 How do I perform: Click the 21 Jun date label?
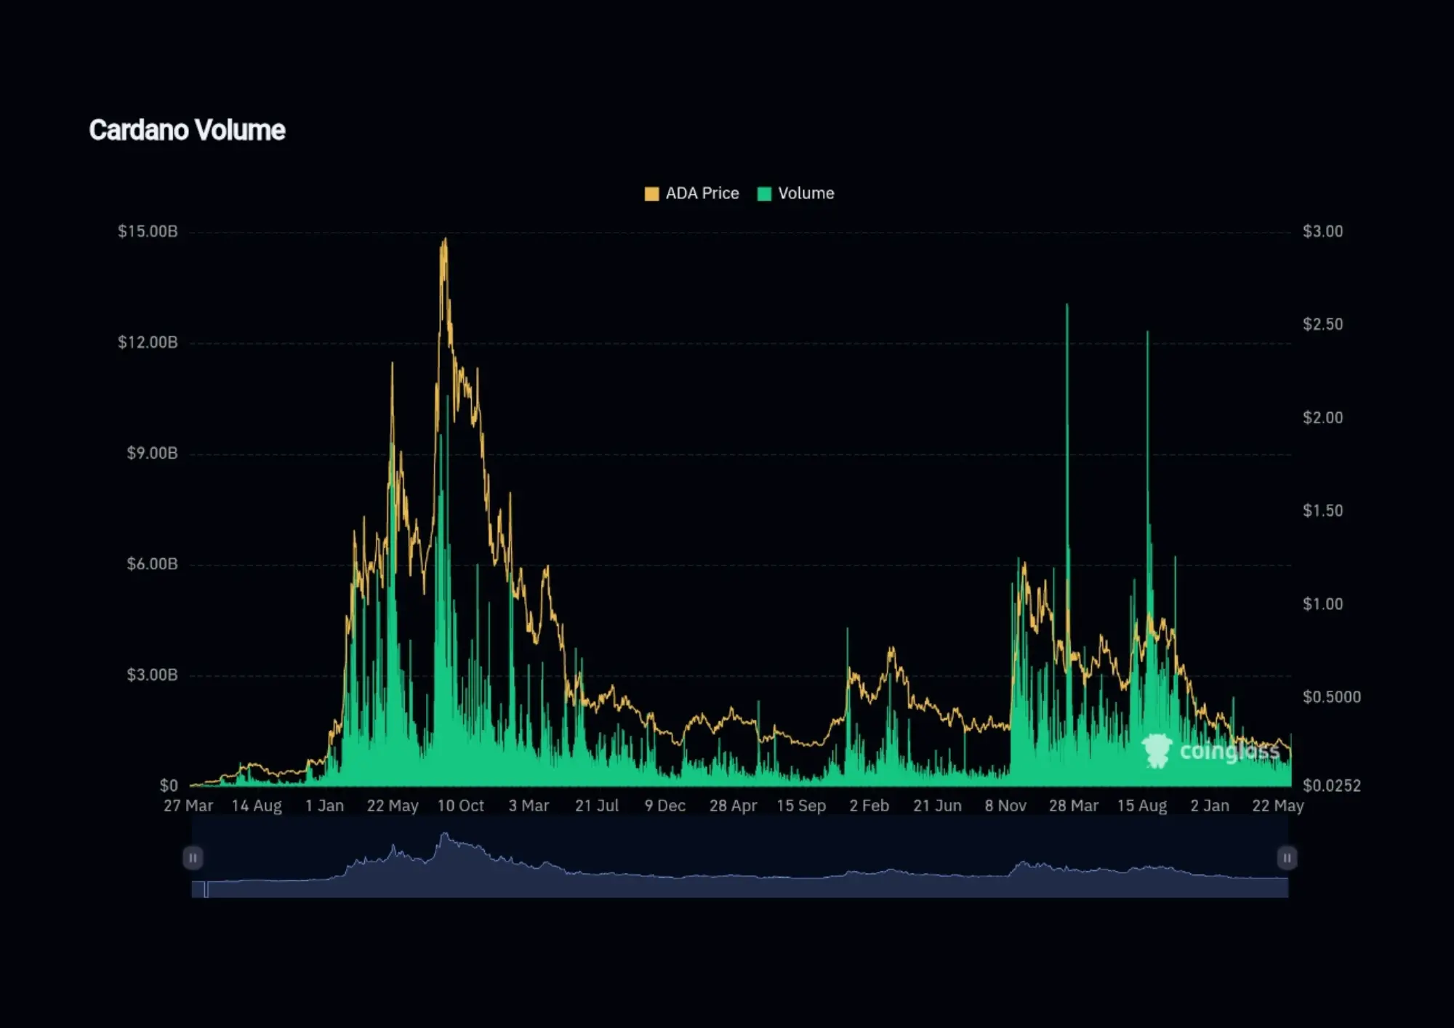pyautogui.click(x=937, y=806)
